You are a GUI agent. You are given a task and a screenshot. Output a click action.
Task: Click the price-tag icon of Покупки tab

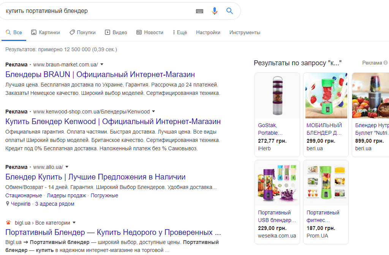[x=72, y=32]
